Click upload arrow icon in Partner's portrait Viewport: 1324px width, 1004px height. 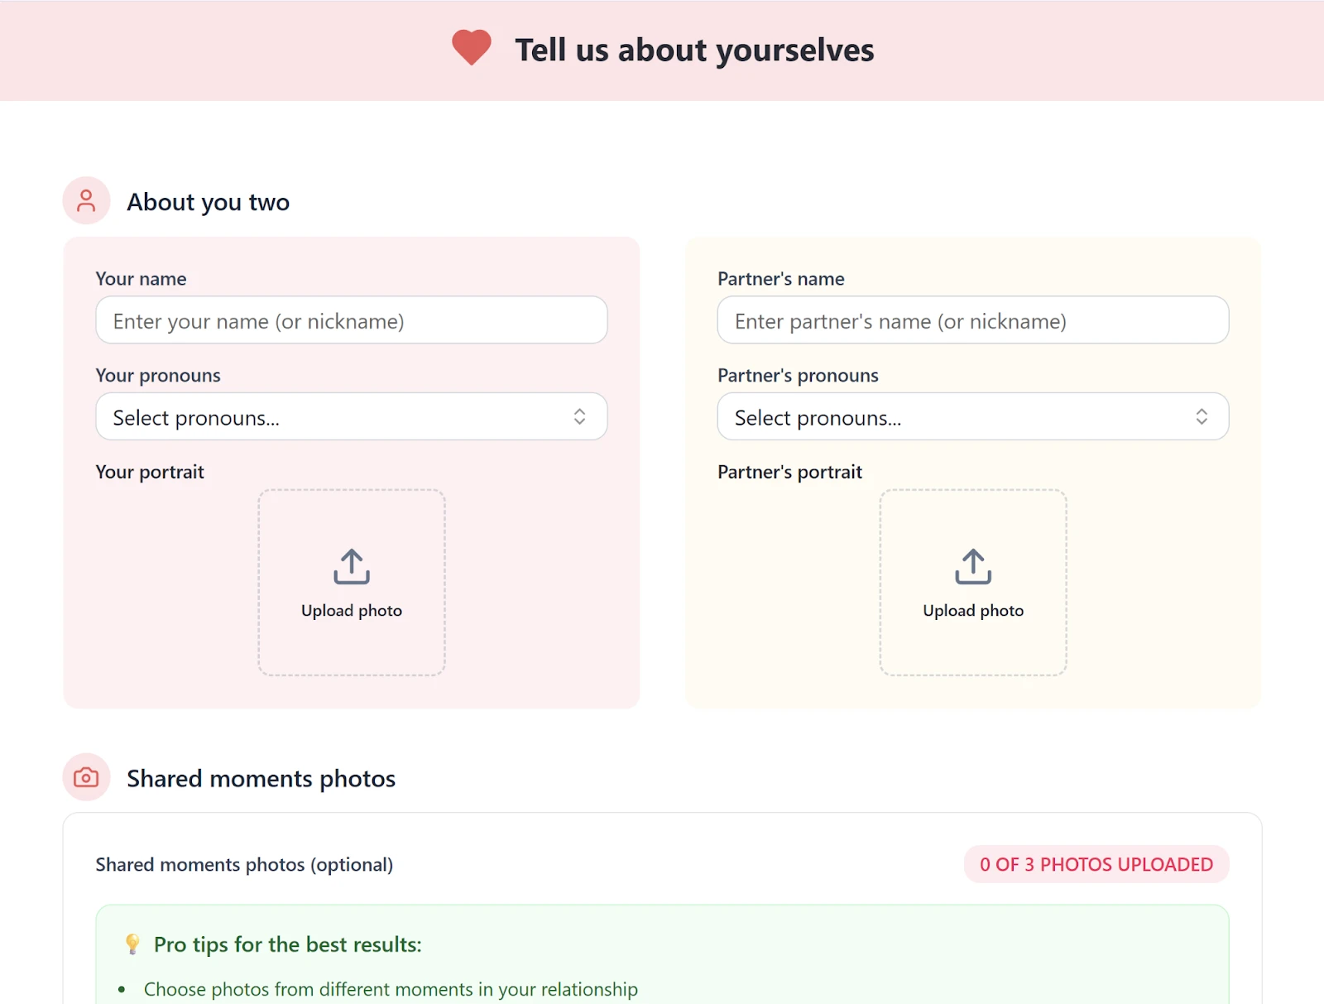973,567
